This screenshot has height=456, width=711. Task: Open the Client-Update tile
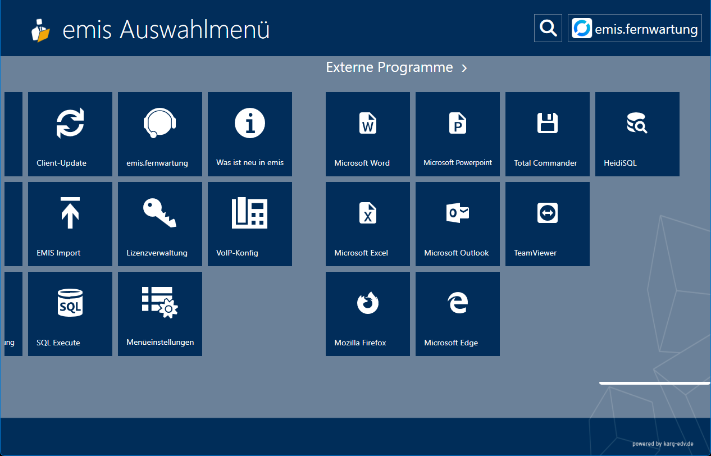(70, 134)
